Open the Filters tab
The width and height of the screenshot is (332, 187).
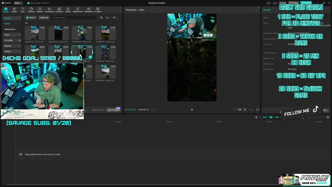(68, 10)
